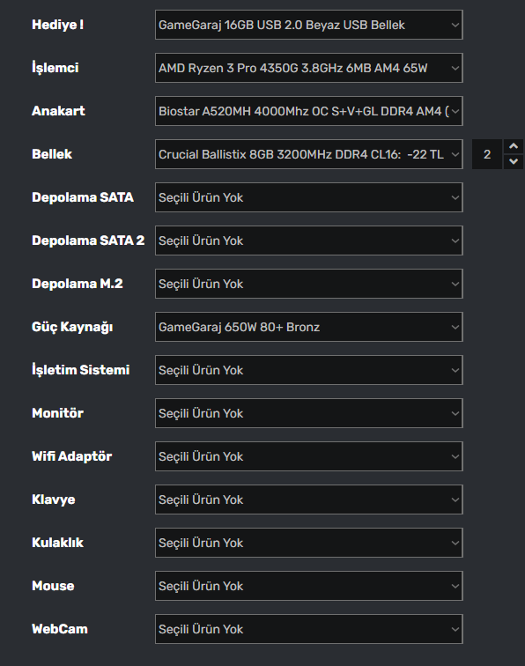Click the Hediye ! label
The height and width of the screenshot is (666, 525).
(x=58, y=25)
